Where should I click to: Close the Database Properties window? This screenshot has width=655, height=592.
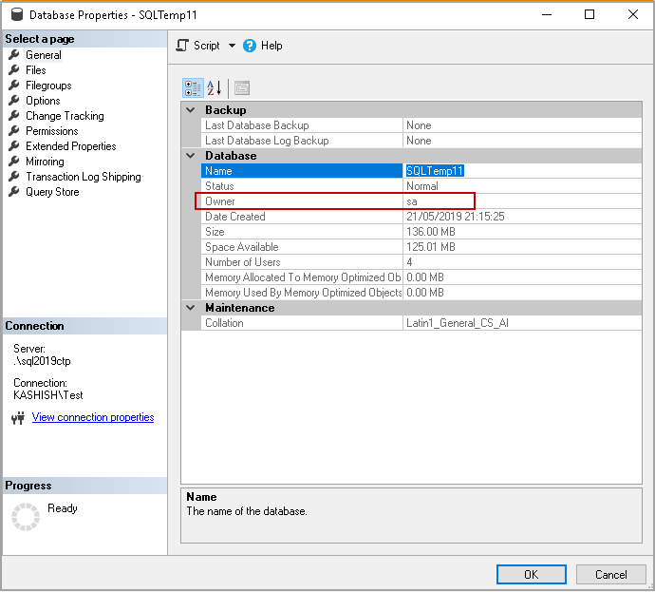tap(633, 14)
